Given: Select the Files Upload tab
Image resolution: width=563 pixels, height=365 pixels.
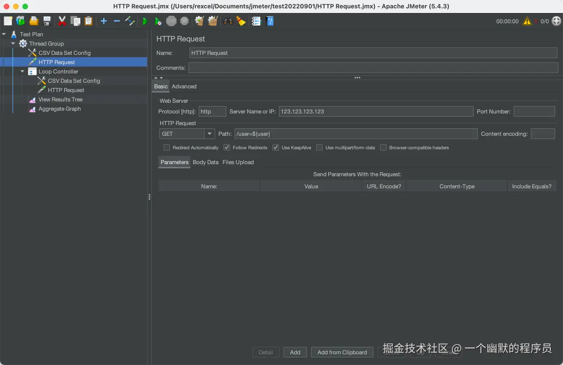Looking at the screenshot, I should tap(238, 162).
